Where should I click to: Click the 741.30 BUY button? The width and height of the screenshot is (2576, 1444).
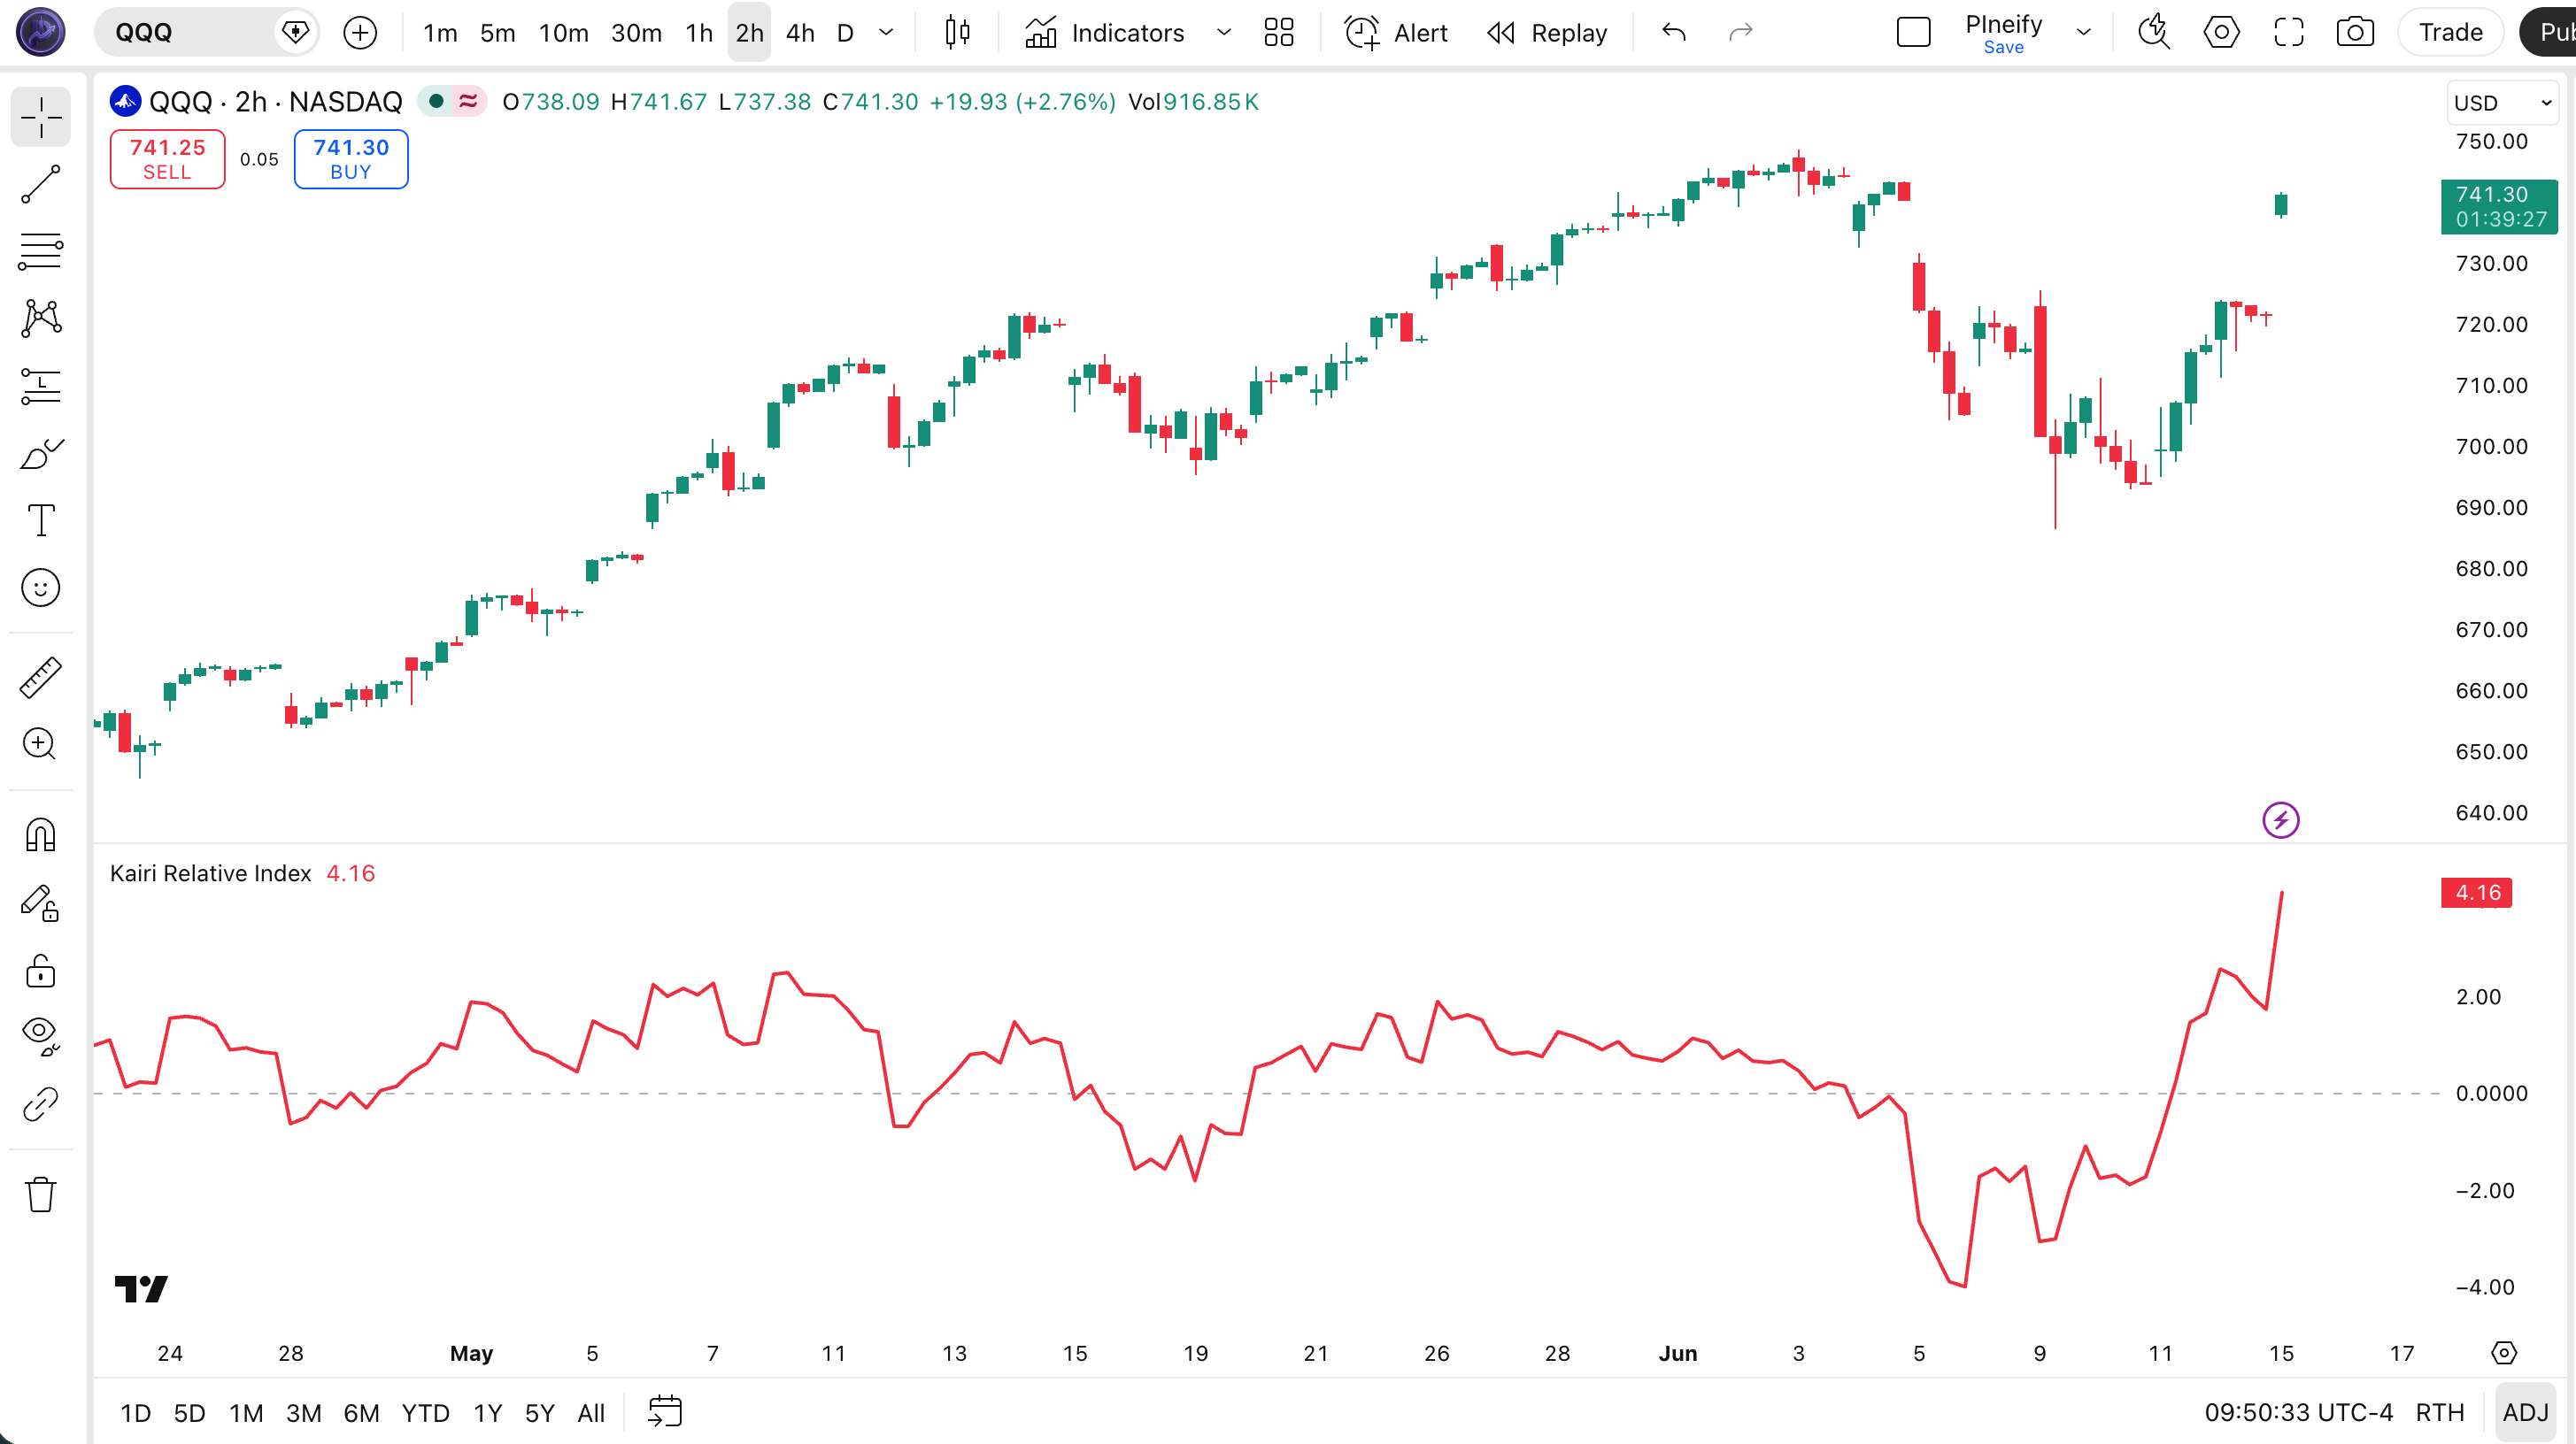click(x=351, y=159)
